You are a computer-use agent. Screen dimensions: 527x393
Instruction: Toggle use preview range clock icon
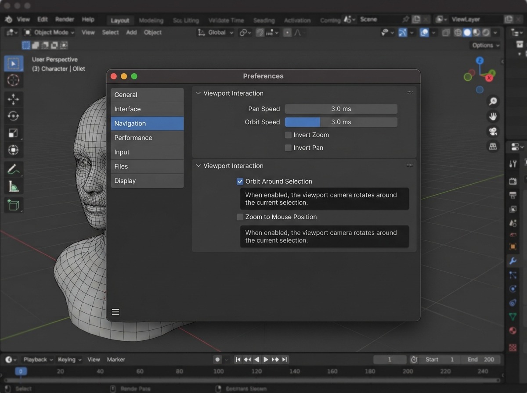[x=414, y=359]
